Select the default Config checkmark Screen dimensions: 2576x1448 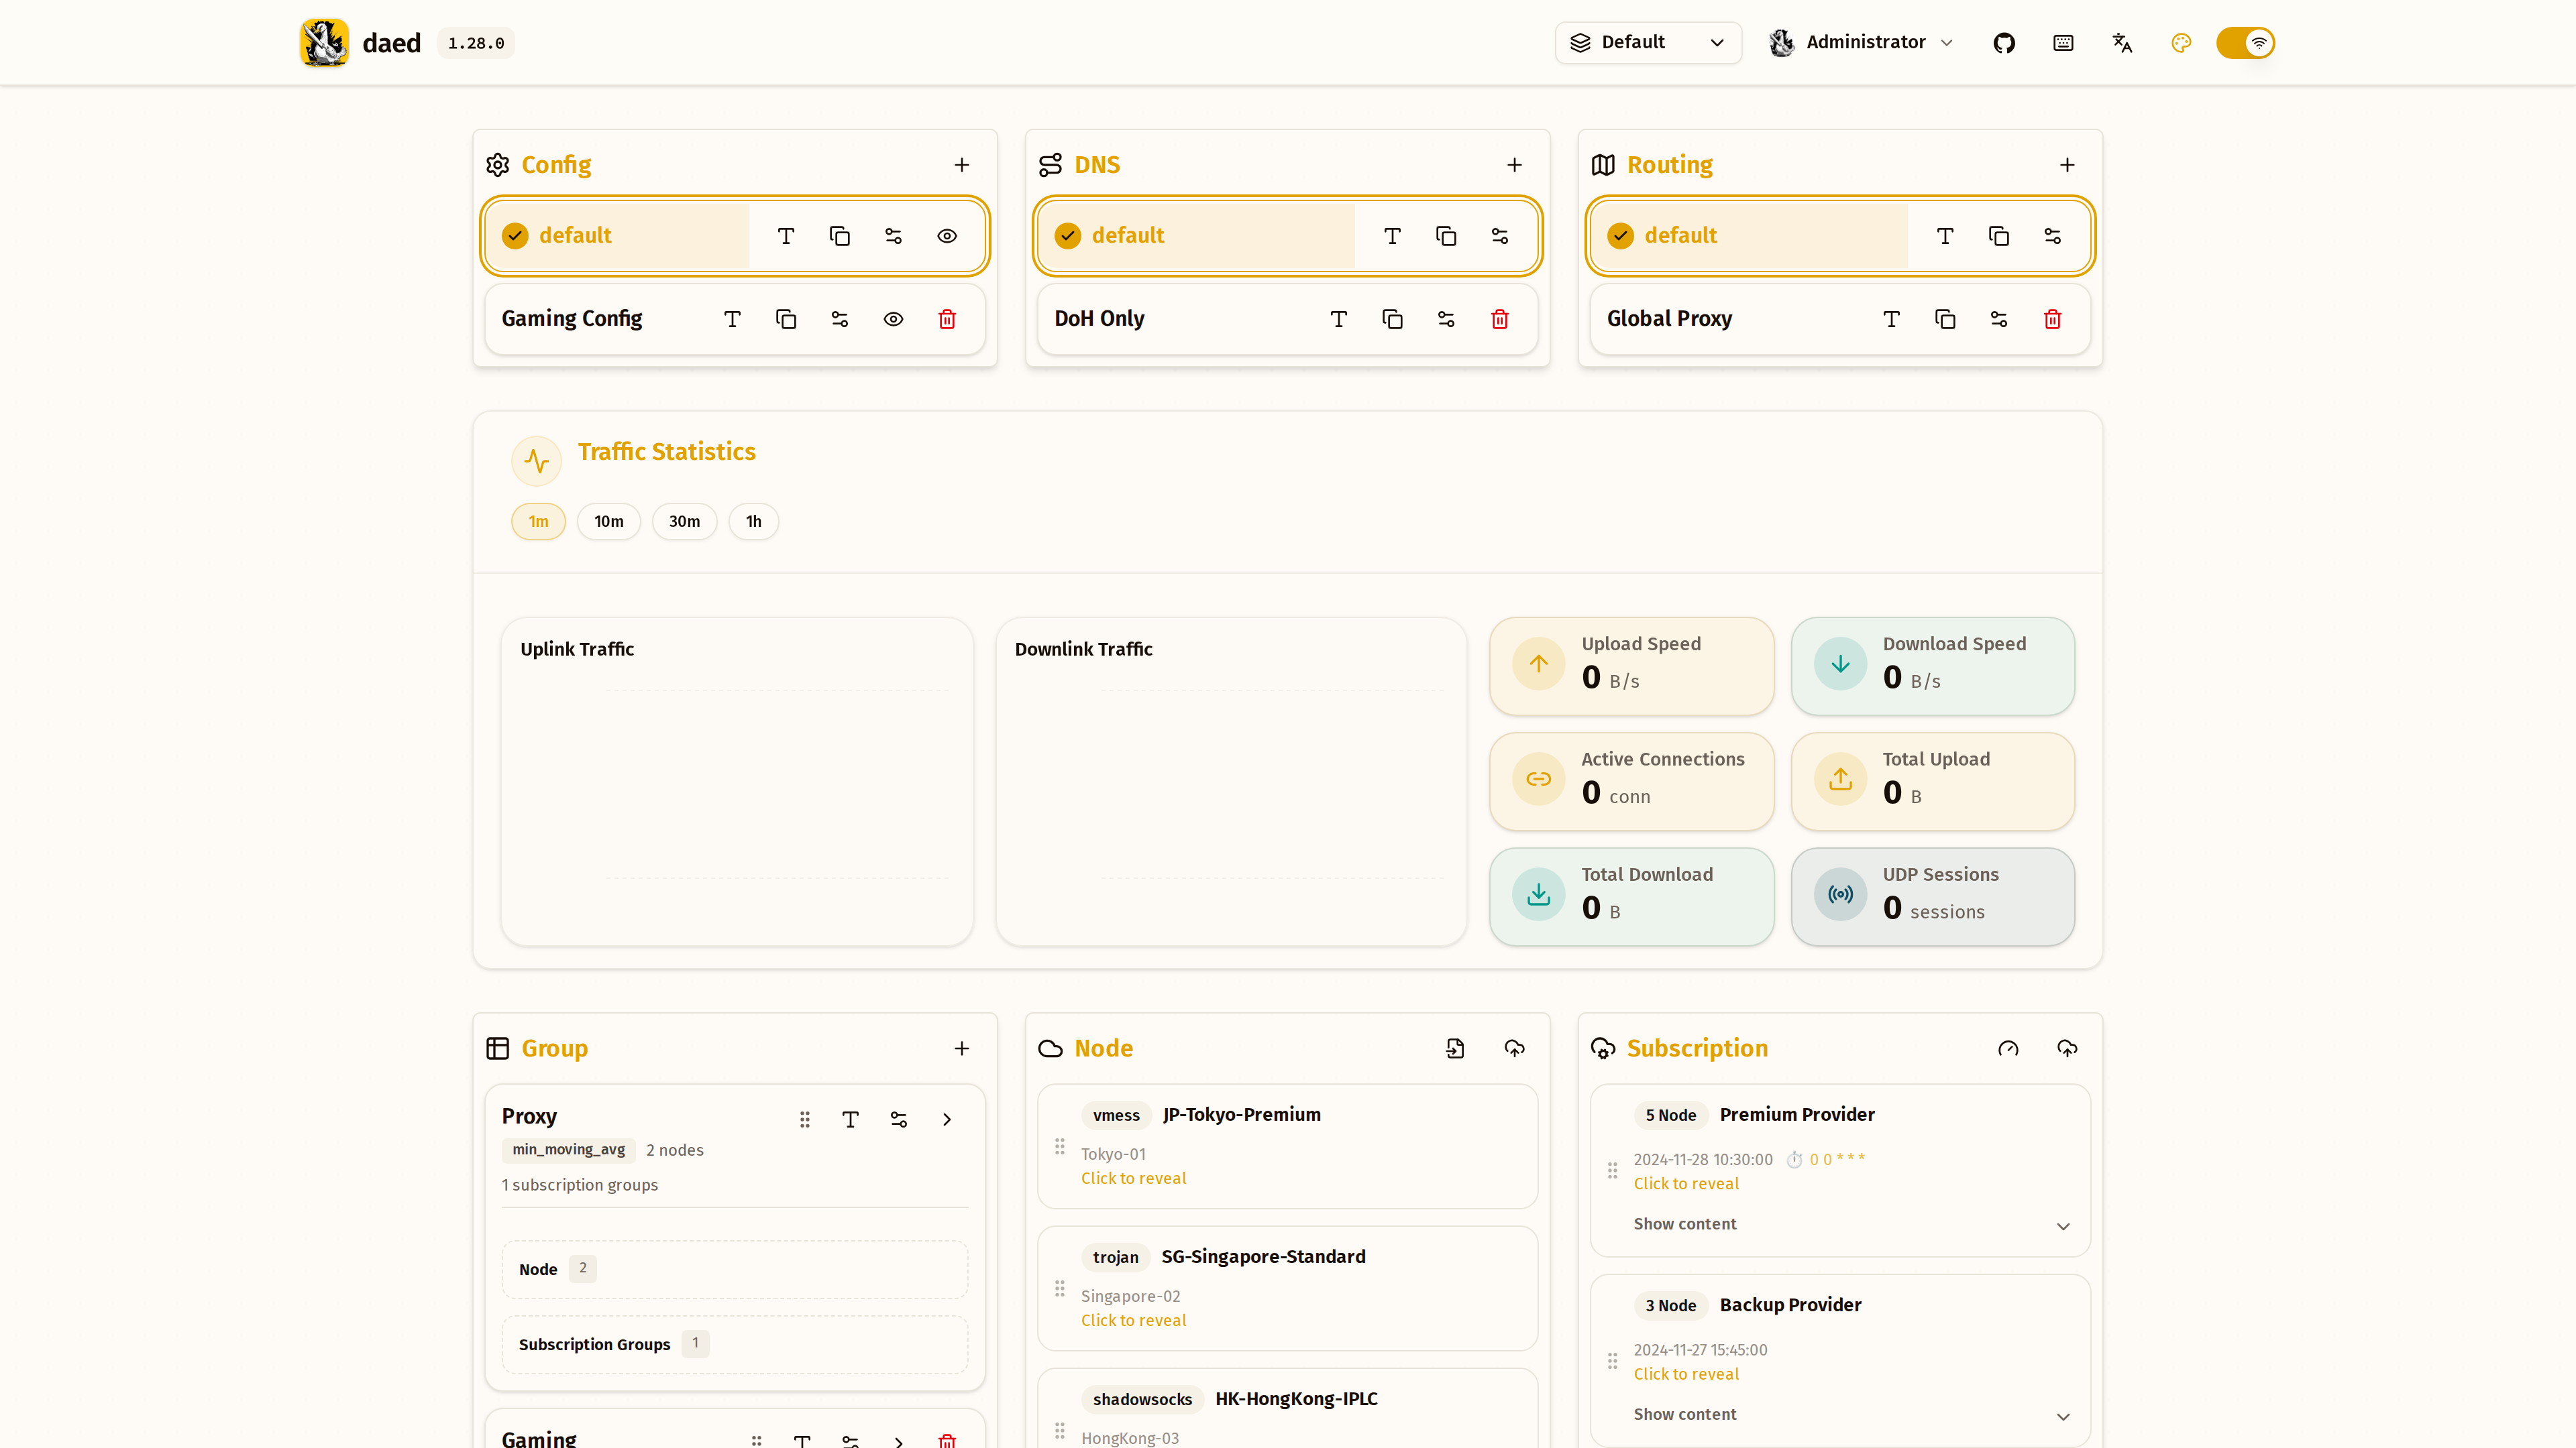point(515,236)
